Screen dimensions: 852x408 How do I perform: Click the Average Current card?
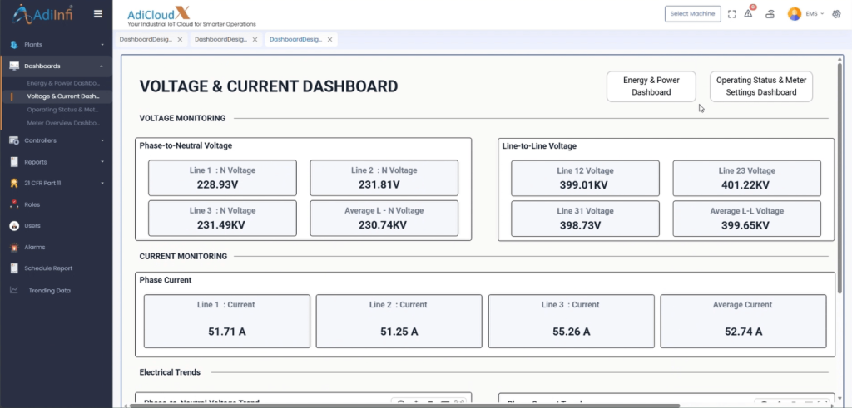(x=743, y=322)
